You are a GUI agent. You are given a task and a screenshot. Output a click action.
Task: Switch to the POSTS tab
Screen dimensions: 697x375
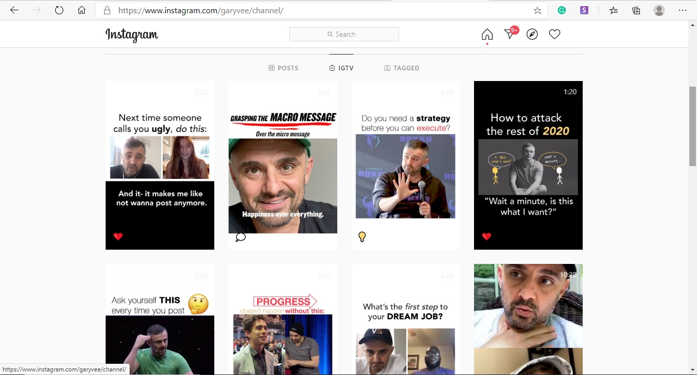pyautogui.click(x=283, y=68)
